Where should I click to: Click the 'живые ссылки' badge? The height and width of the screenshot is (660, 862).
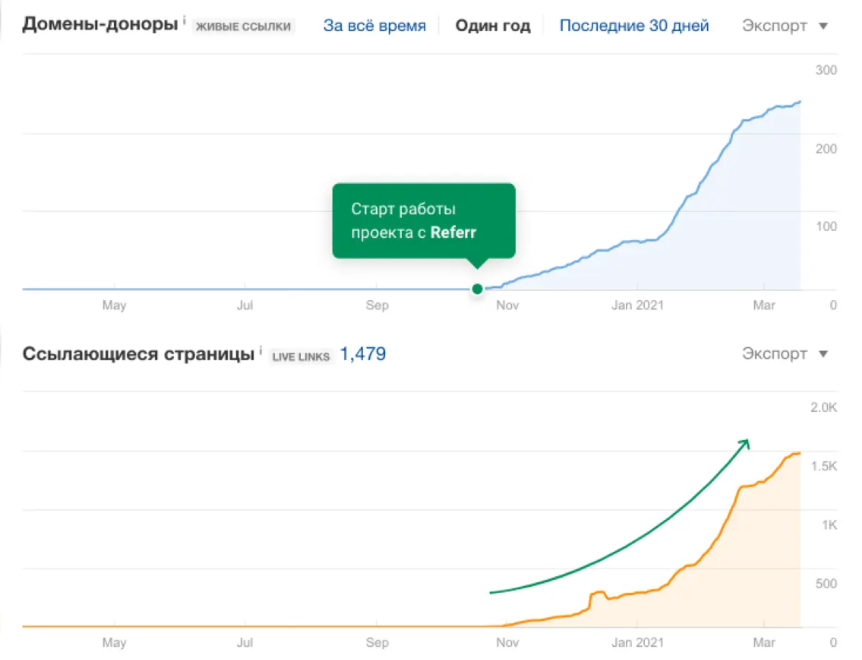coord(244,27)
